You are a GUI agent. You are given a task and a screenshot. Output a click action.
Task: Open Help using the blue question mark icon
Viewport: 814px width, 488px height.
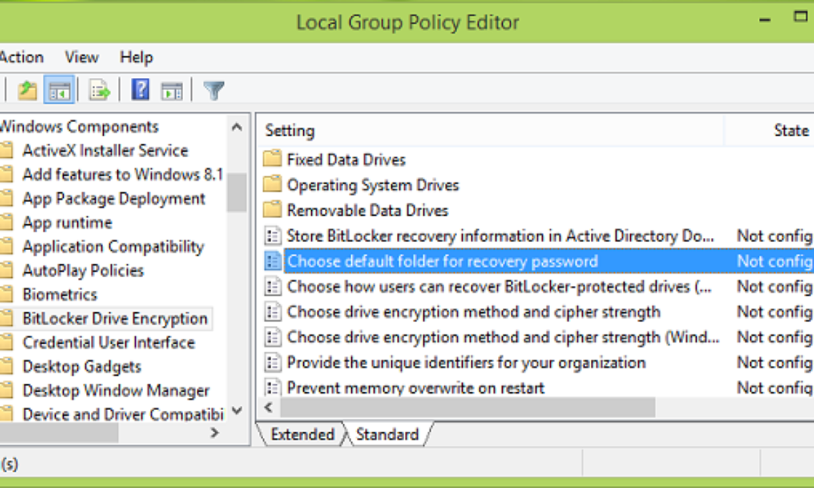140,90
